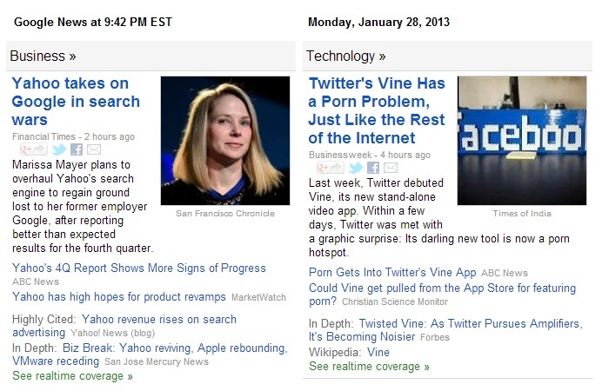Screen dimensions: 602x391
Task: Read "Porn Gets Into Twitter's Vine App"
Action: (x=392, y=273)
